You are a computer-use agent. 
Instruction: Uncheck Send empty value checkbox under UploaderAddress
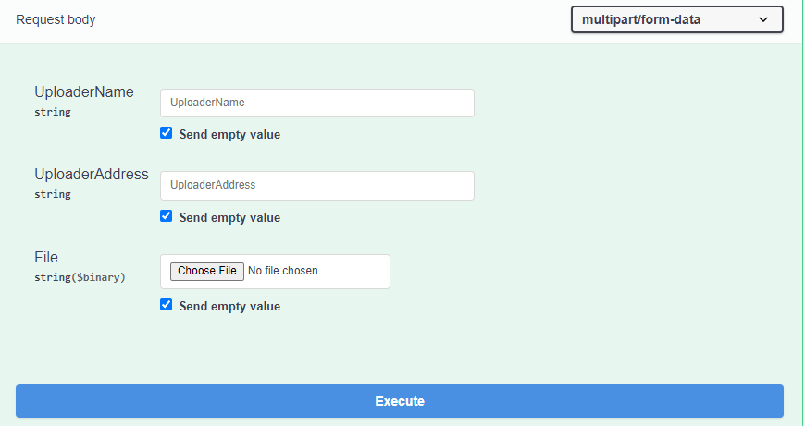pyautogui.click(x=166, y=216)
